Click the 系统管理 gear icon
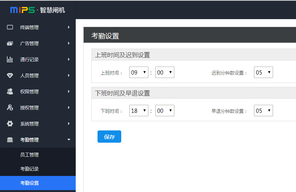The image size is (296, 192). (10, 124)
